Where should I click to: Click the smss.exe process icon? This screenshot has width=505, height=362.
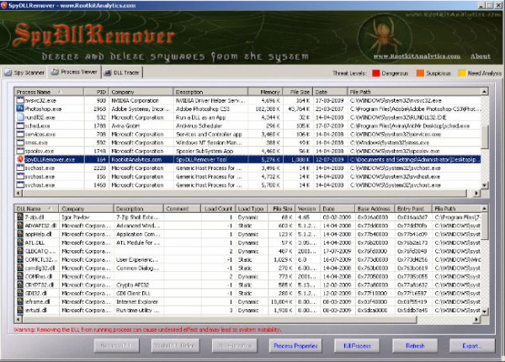(x=20, y=142)
